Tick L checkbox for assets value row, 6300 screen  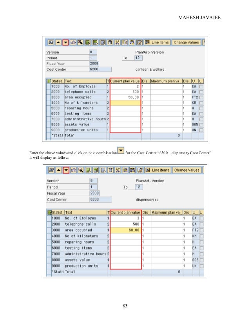pos(202,260)
